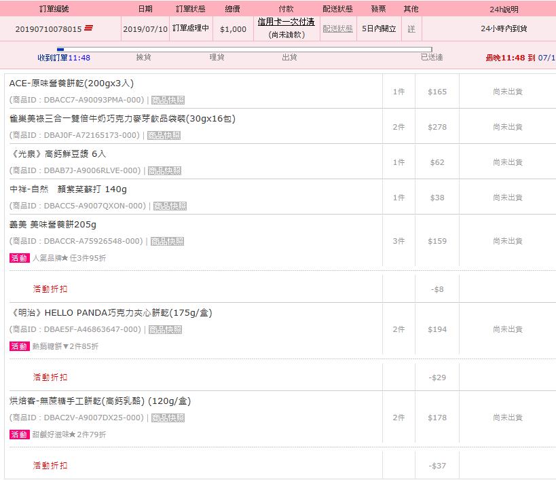Click product name 雀巢美祿三合一雙倍牛奶巧克力麥芽飲品
The width and height of the screenshot is (556, 480).
(122, 119)
